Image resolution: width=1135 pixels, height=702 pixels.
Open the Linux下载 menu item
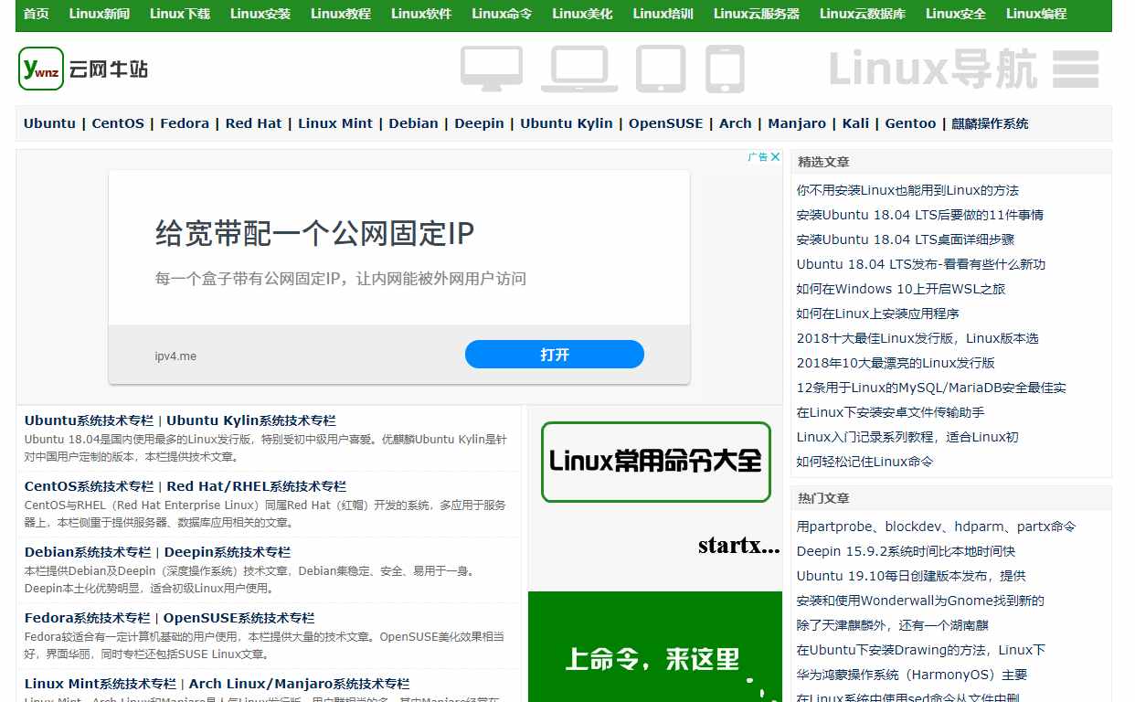[x=180, y=14]
